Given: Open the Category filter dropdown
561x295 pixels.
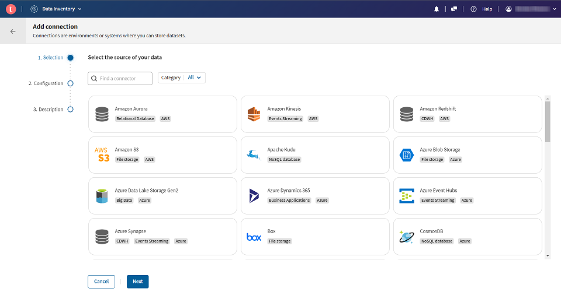Looking at the screenshot, I should (182, 78).
